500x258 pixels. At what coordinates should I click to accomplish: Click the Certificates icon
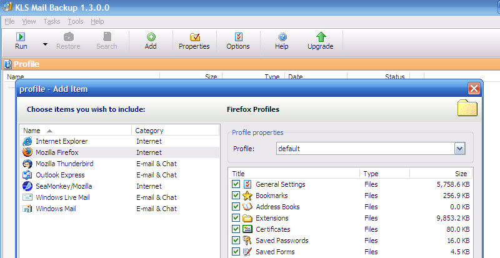pos(247,229)
